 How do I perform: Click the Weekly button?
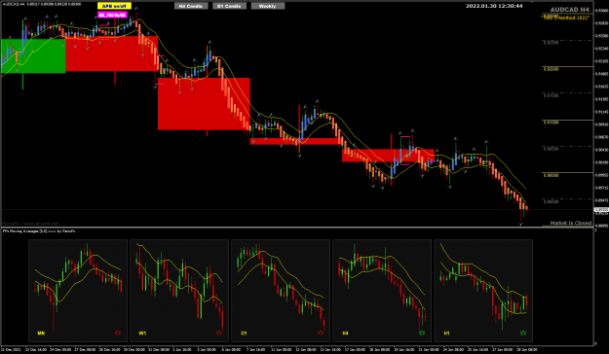click(x=268, y=6)
